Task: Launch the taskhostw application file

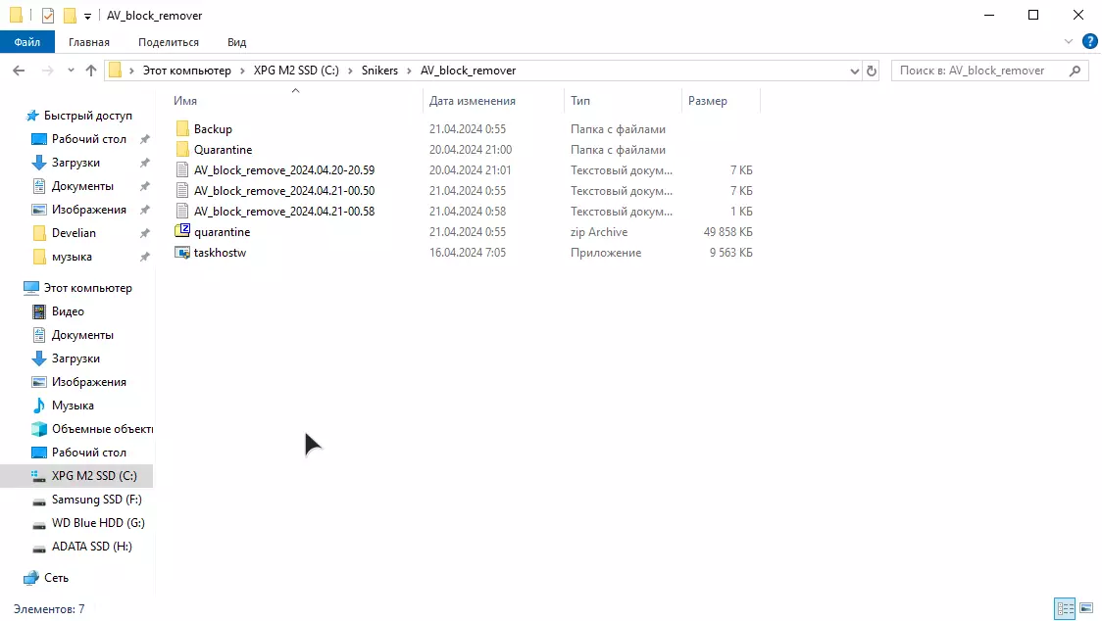Action: [220, 253]
